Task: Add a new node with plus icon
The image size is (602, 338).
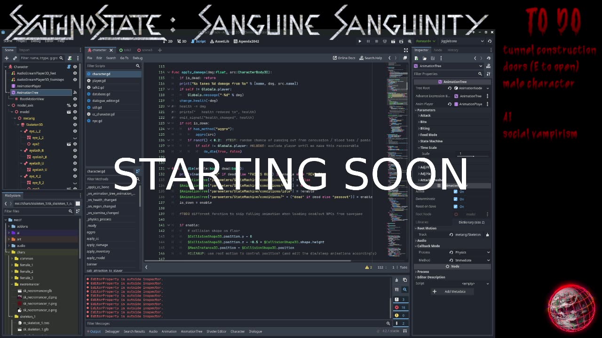Action: 7,58
